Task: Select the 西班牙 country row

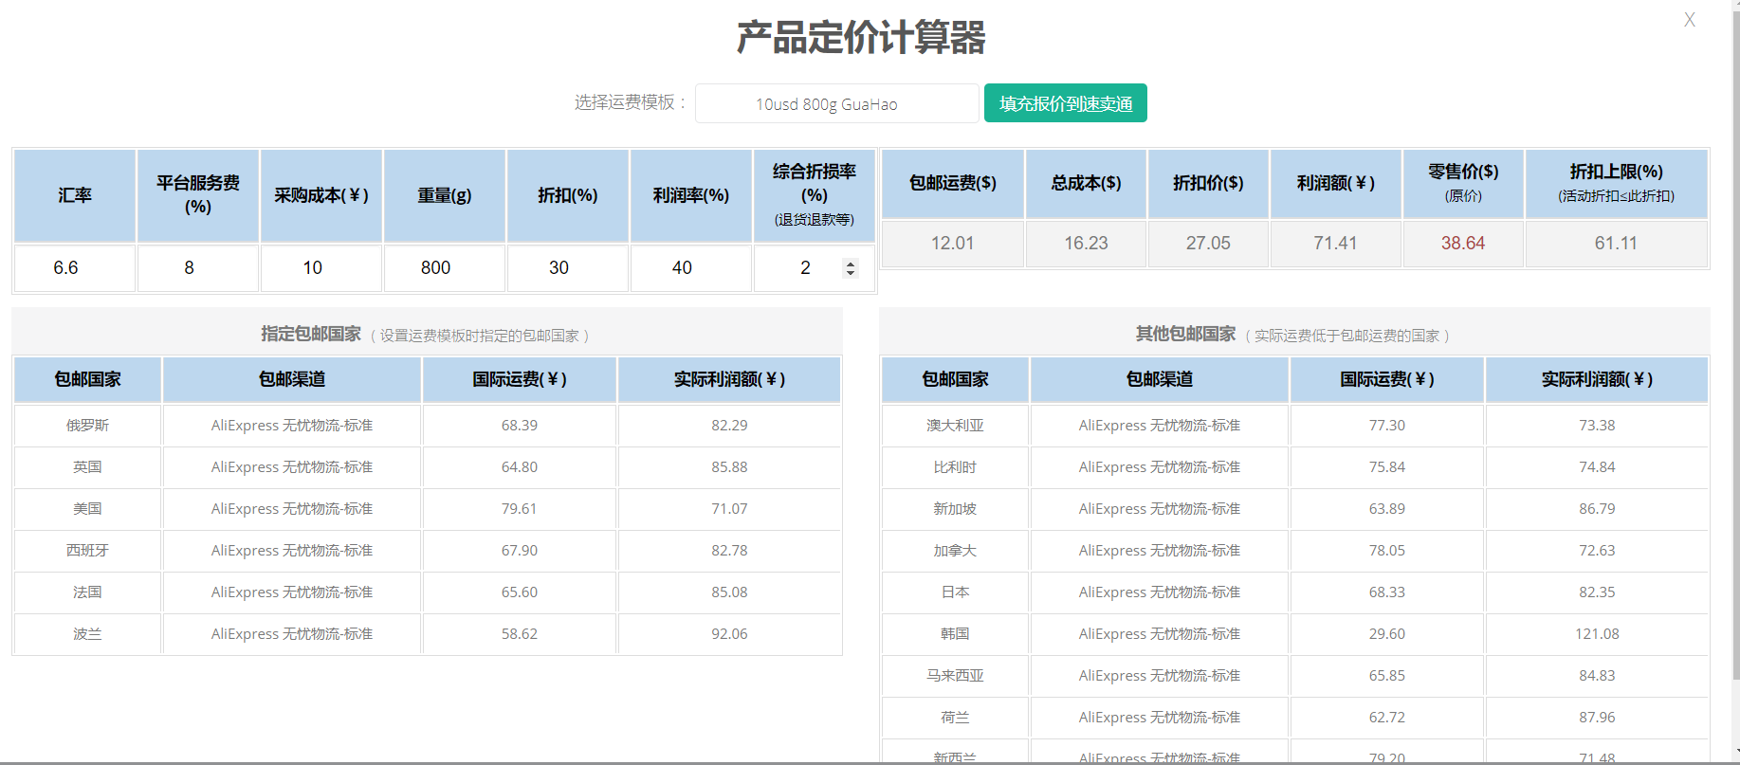Action: pyautogui.click(x=427, y=551)
